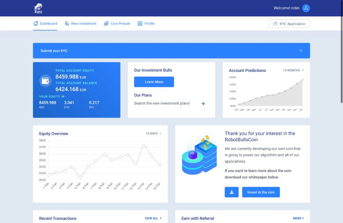
Task: Click the Dashboard home icon
Action: coord(36,24)
